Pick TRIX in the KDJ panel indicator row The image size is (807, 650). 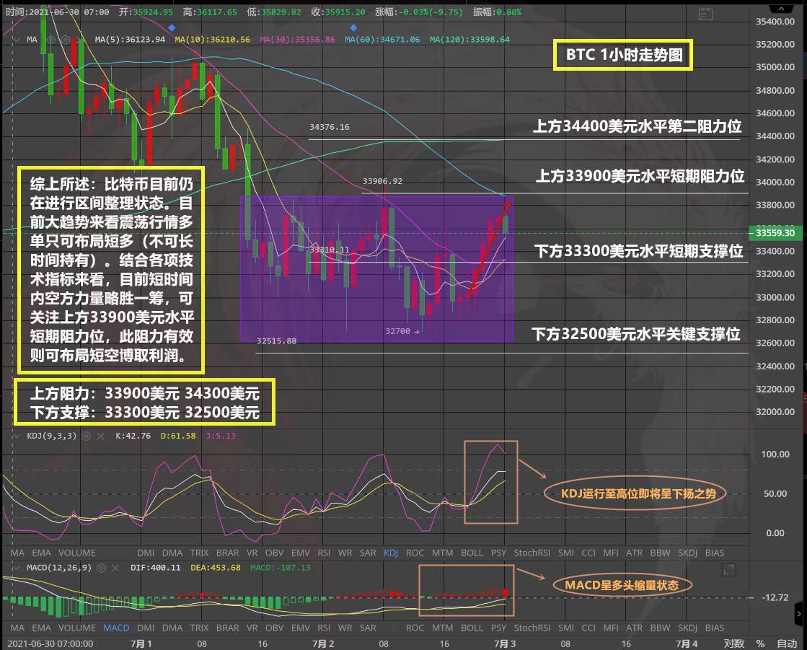pyautogui.click(x=199, y=553)
